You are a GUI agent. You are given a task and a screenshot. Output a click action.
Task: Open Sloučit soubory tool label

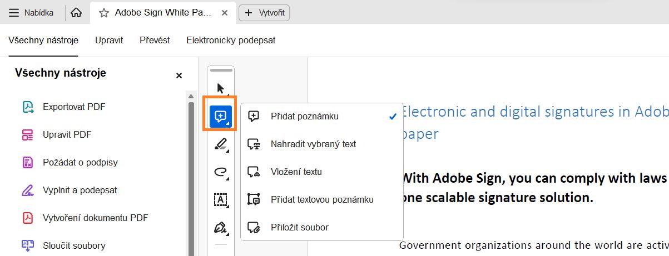coord(74,245)
